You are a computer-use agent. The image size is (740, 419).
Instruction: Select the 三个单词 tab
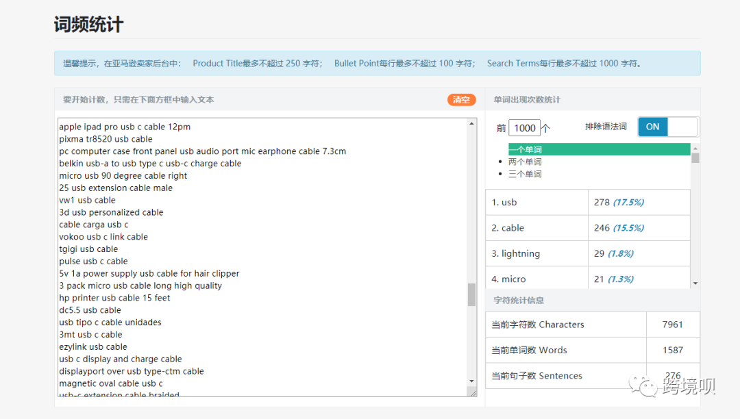525,174
